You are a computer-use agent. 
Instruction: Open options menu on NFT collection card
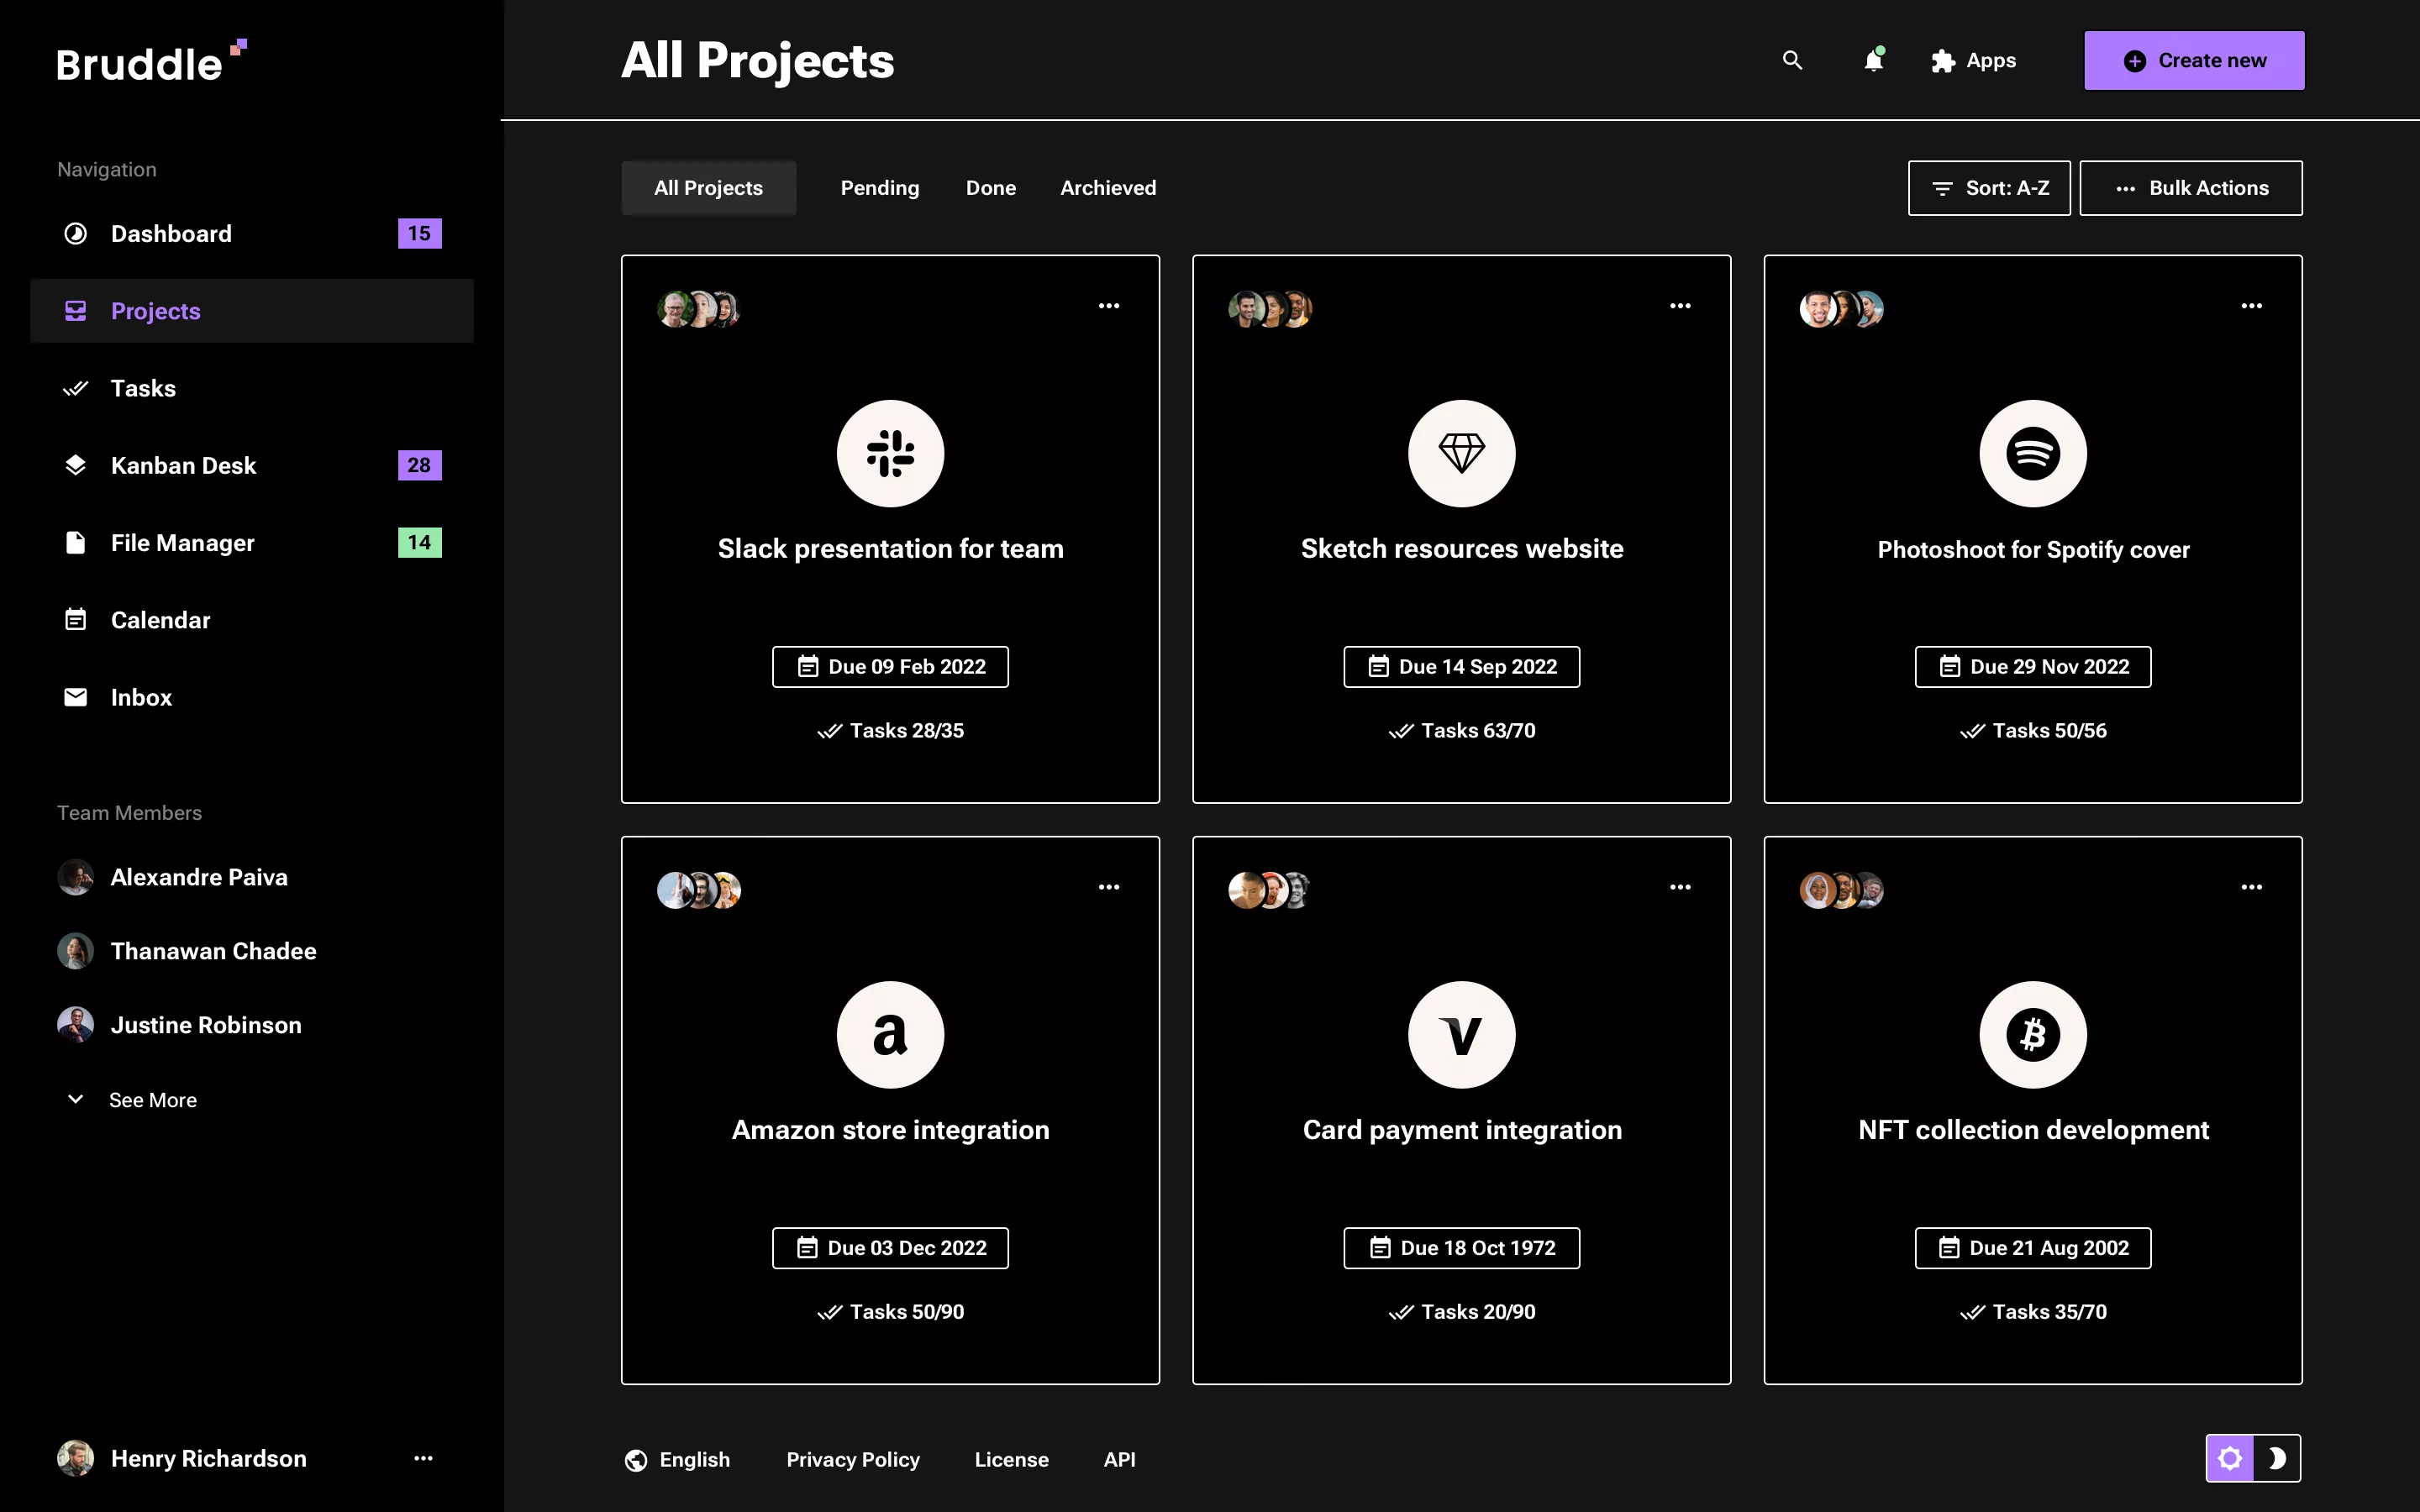click(2252, 886)
